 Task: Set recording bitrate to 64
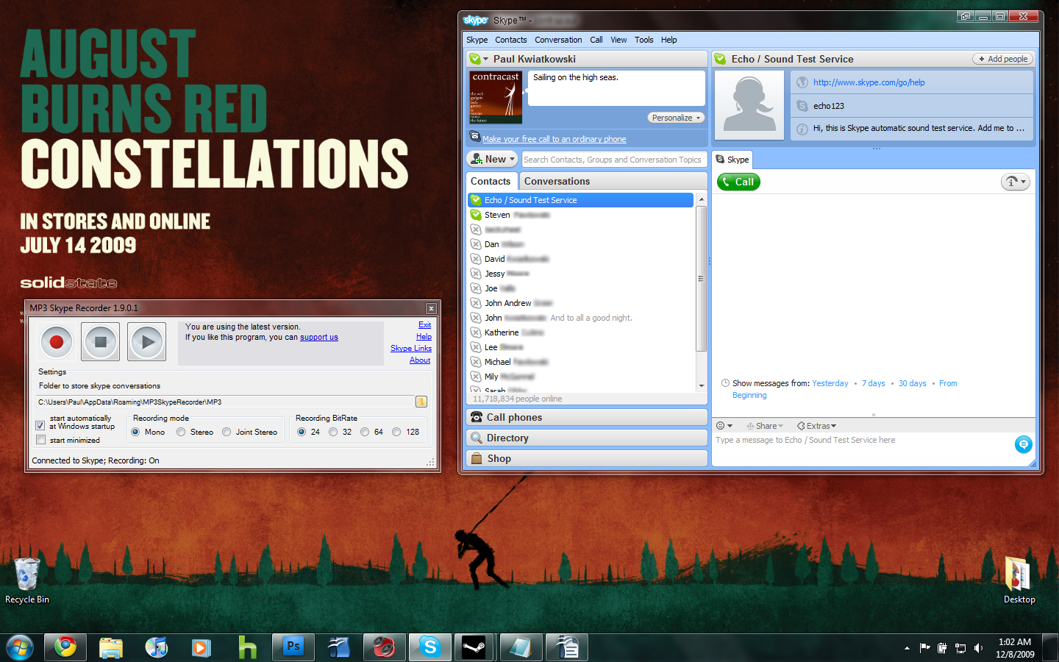tap(365, 432)
